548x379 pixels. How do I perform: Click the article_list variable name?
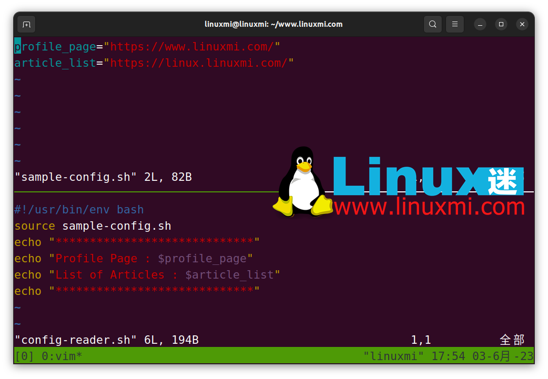point(55,63)
